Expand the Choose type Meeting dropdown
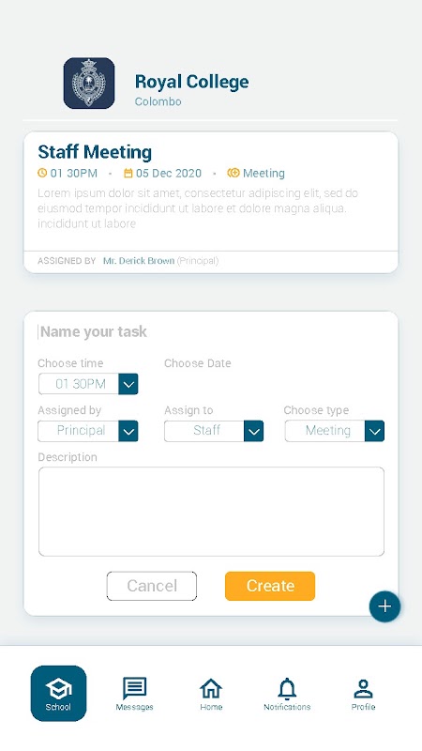The height and width of the screenshot is (751, 422). [374, 431]
